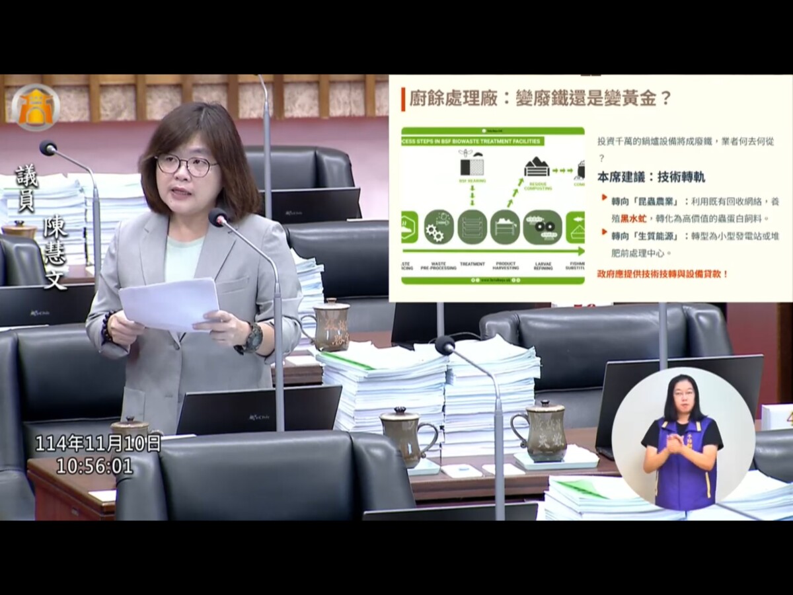Expand the double arrows pointing to Compost

pos(561,169)
